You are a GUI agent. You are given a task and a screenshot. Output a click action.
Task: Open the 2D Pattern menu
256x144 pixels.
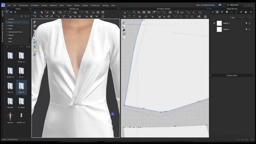tap(35, 5)
